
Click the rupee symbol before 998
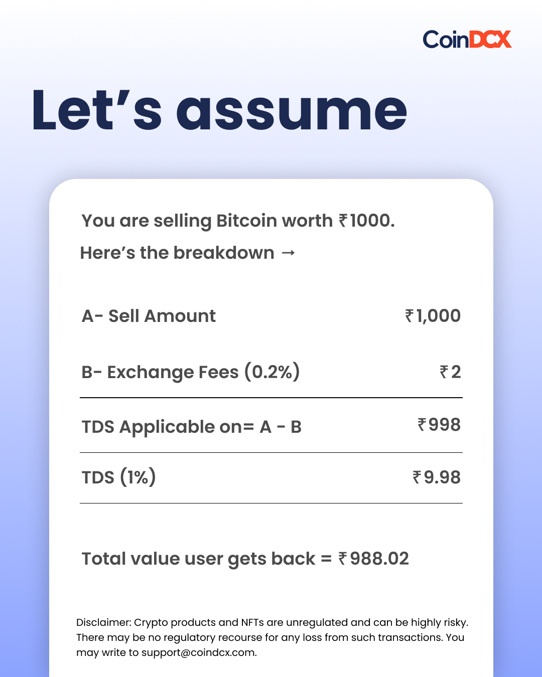click(x=422, y=425)
